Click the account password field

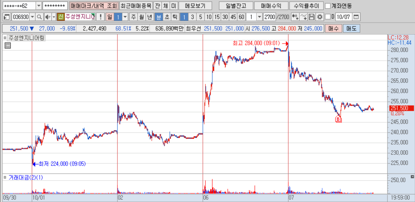click(x=55, y=6)
